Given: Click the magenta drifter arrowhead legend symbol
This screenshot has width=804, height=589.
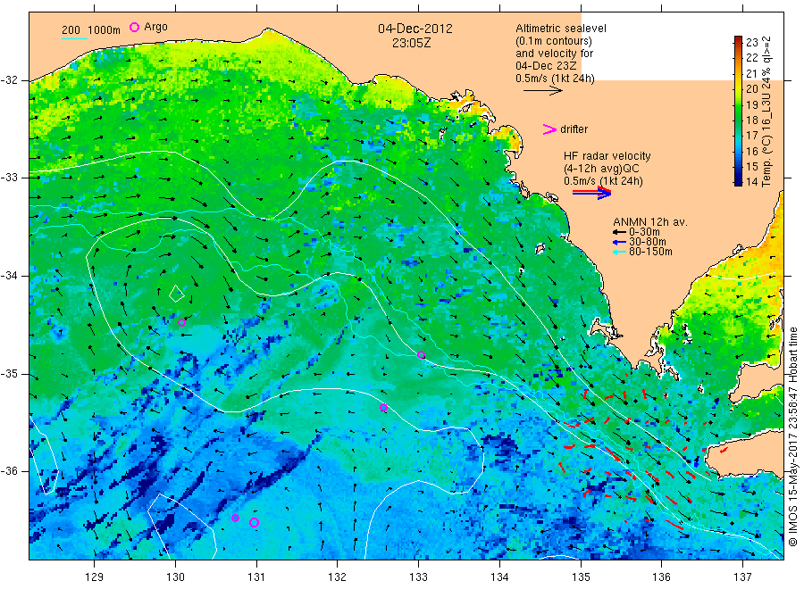Looking at the screenshot, I should click(549, 129).
